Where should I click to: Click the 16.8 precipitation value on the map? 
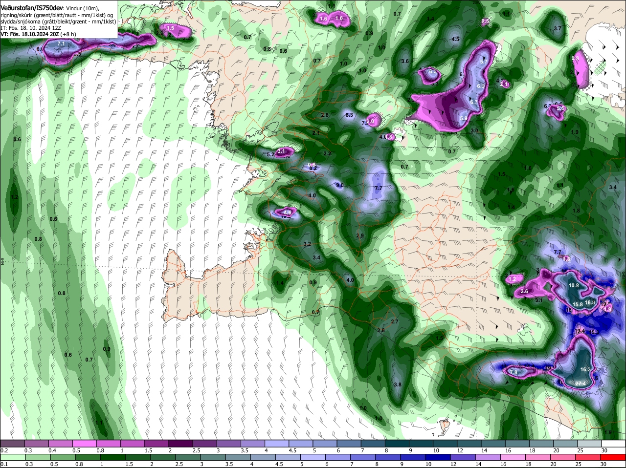(590, 302)
